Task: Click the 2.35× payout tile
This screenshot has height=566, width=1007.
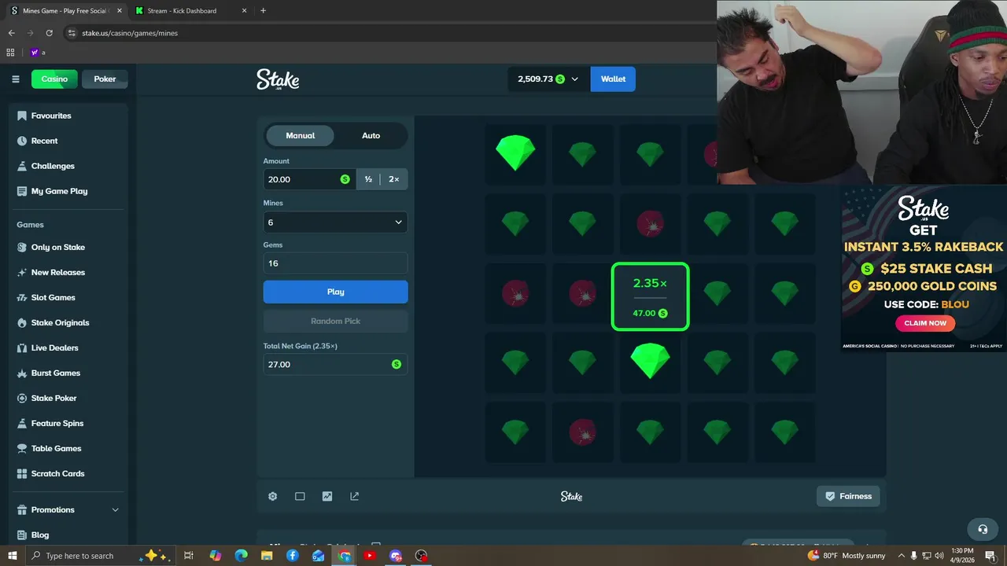Action: (650, 296)
